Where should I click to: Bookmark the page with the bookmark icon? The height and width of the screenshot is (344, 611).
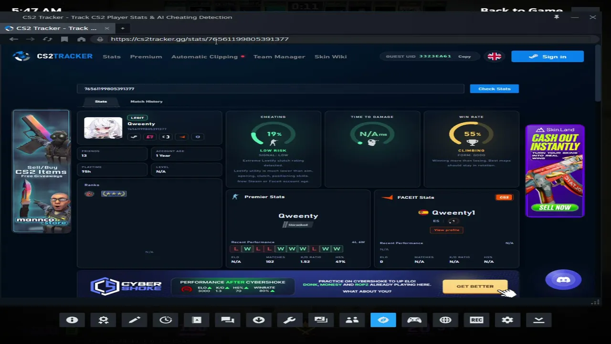(x=64, y=39)
